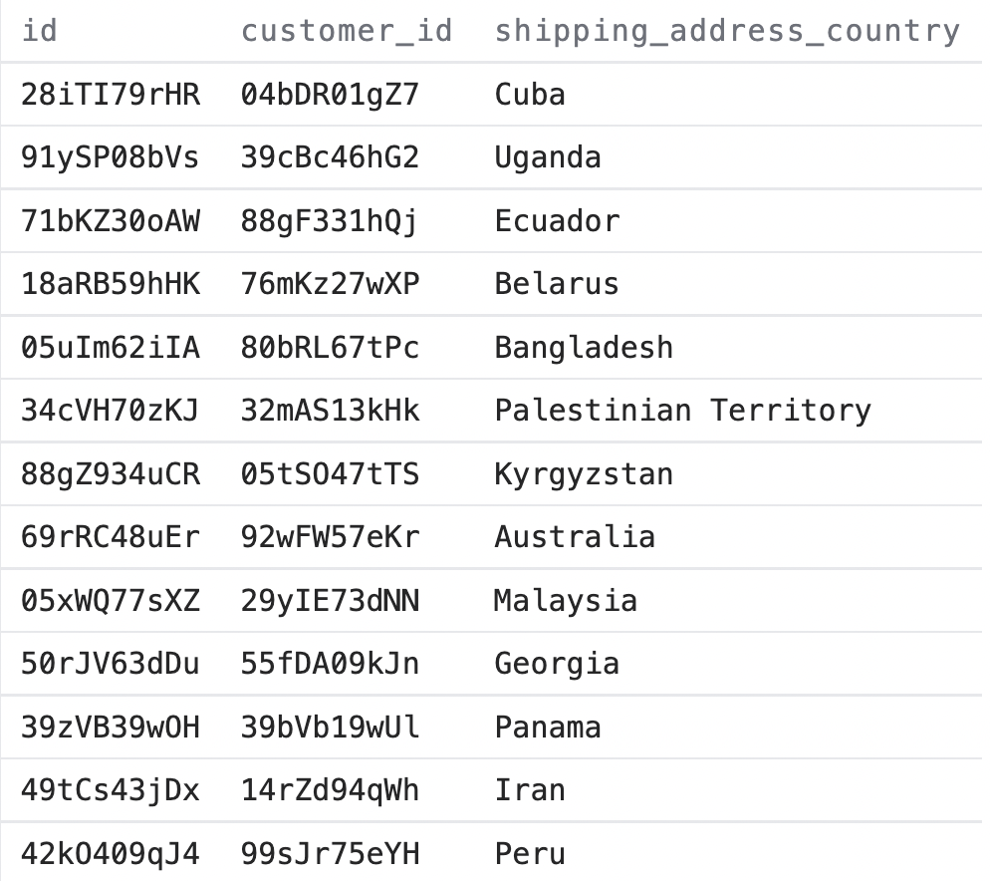Select the cell with id 28iTI79rHR
Screen dimensions: 990x881
point(111,95)
